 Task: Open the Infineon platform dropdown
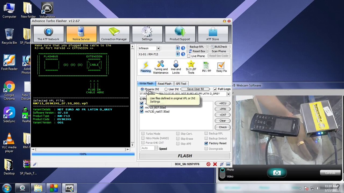pyautogui.click(x=158, y=48)
